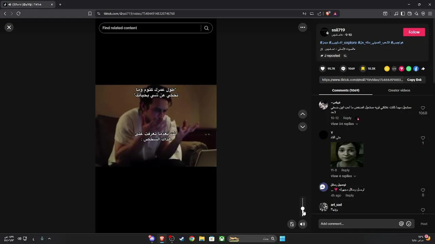
Task: Search with the Find related content magnifier
Action: [x=206, y=28]
